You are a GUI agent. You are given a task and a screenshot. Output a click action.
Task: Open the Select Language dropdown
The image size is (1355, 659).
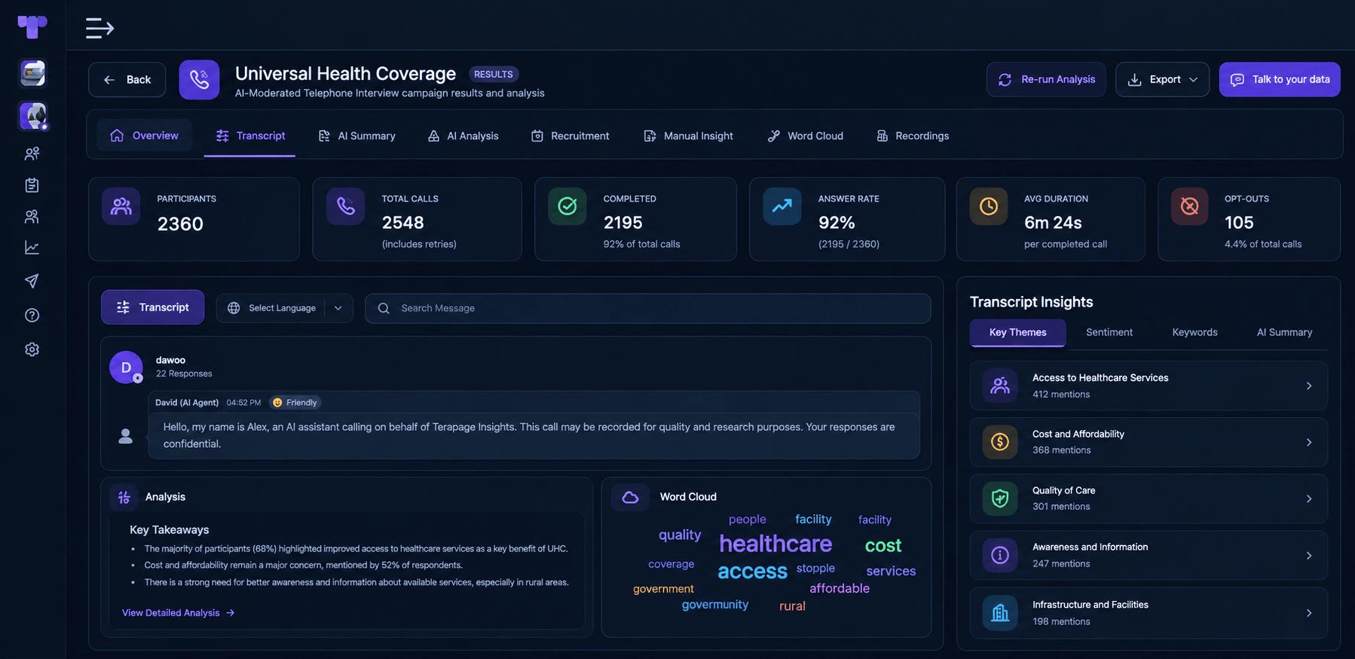coord(285,308)
